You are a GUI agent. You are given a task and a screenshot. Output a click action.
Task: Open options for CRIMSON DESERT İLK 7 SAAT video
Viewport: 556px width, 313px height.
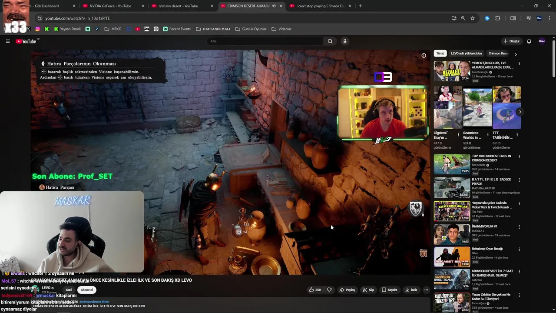click(x=519, y=272)
